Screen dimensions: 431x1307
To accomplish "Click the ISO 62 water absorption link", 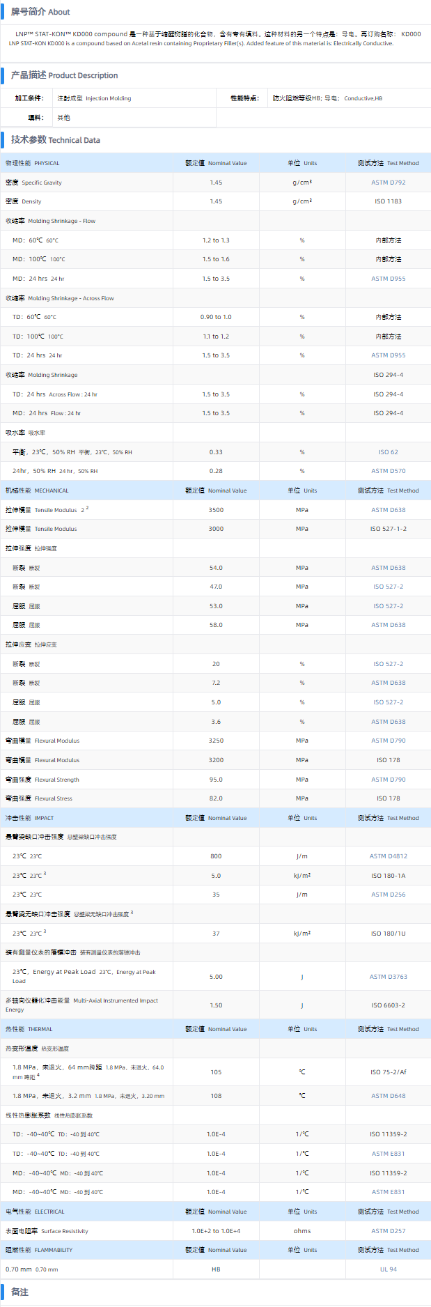I will (x=388, y=452).
